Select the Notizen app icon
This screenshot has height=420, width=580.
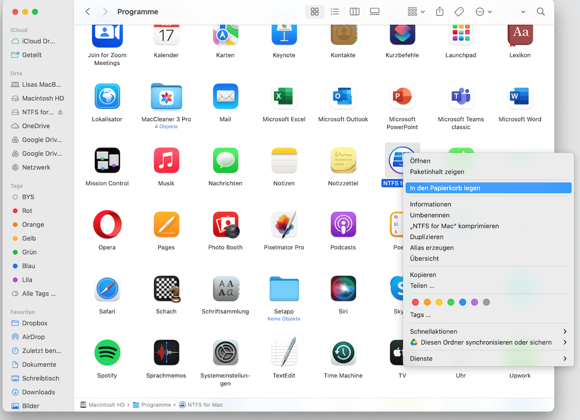(284, 161)
